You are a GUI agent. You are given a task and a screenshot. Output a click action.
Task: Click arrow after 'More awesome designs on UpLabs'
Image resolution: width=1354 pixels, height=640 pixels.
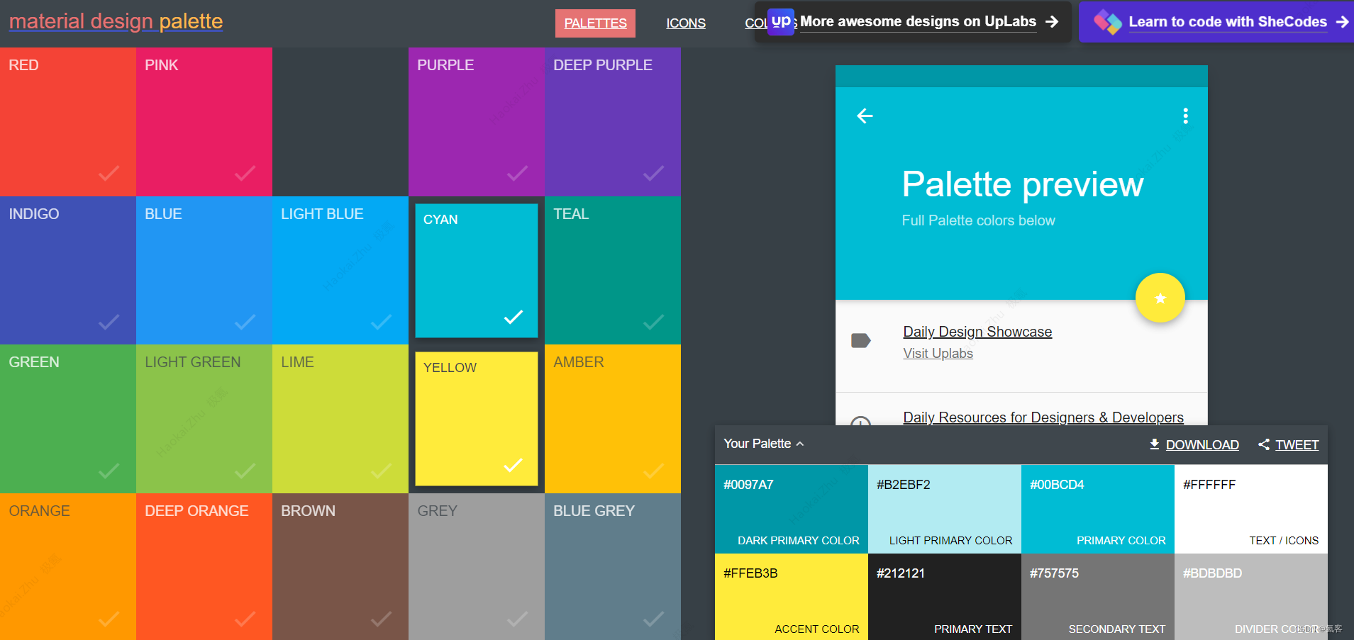tap(1052, 22)
